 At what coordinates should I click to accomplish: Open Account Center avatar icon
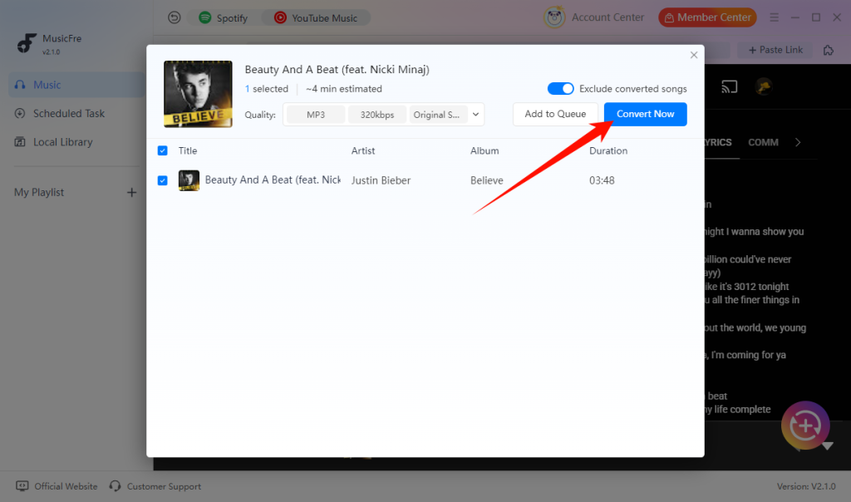pyautogui.click(x=554, y=17)
